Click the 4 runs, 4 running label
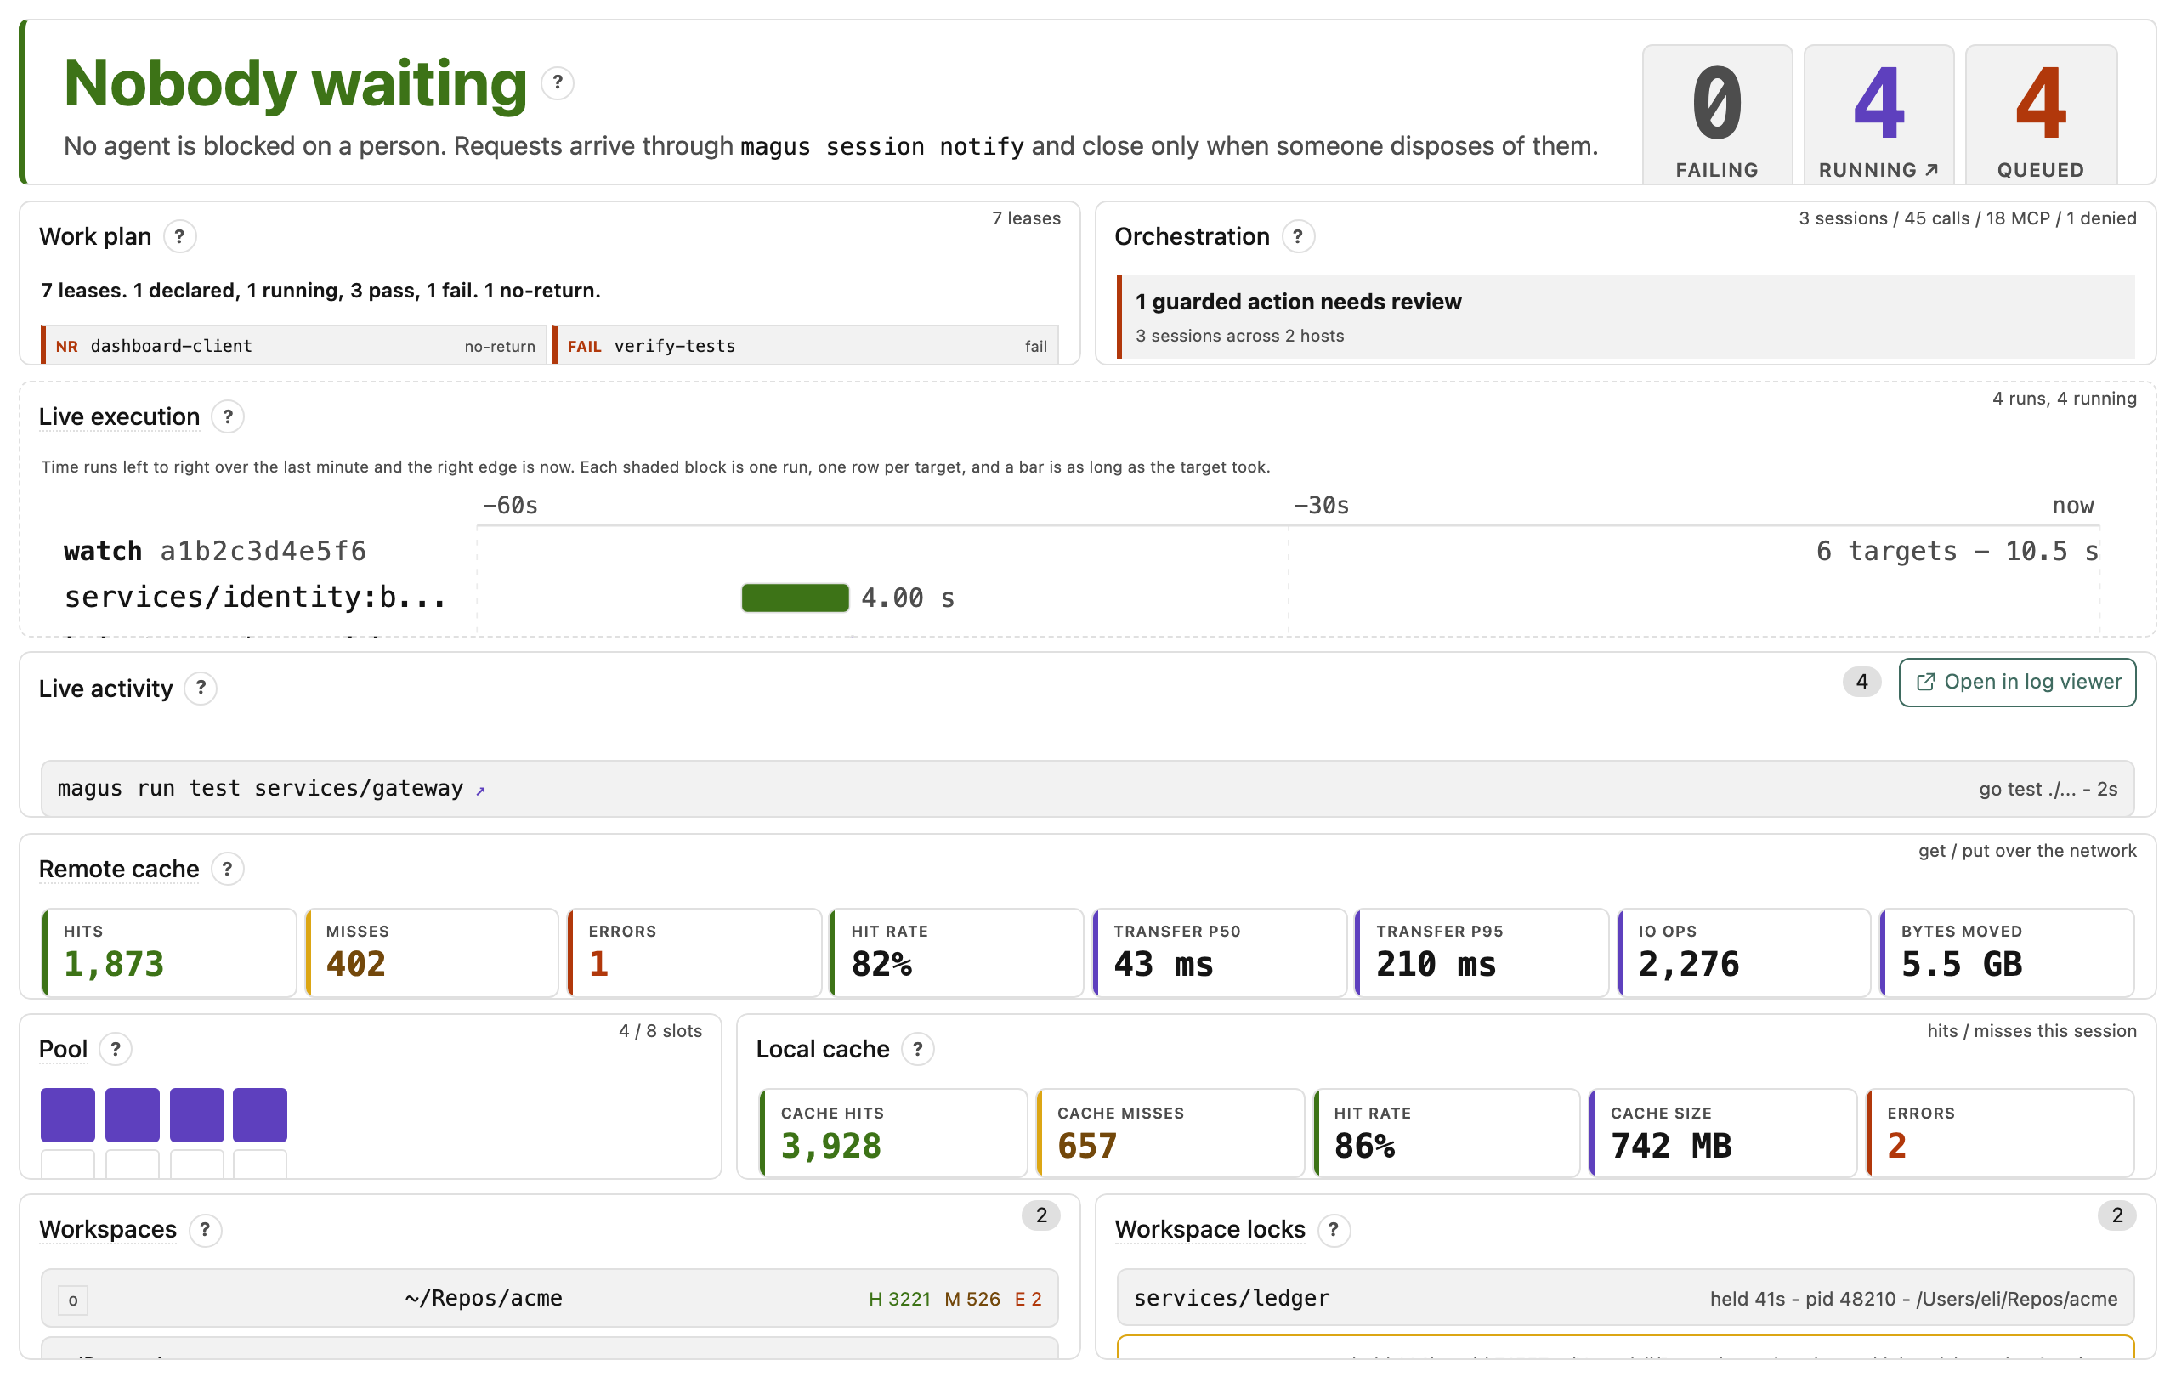The width and height of the screenshot is (2176, 1394). (x=2064, y=399)
